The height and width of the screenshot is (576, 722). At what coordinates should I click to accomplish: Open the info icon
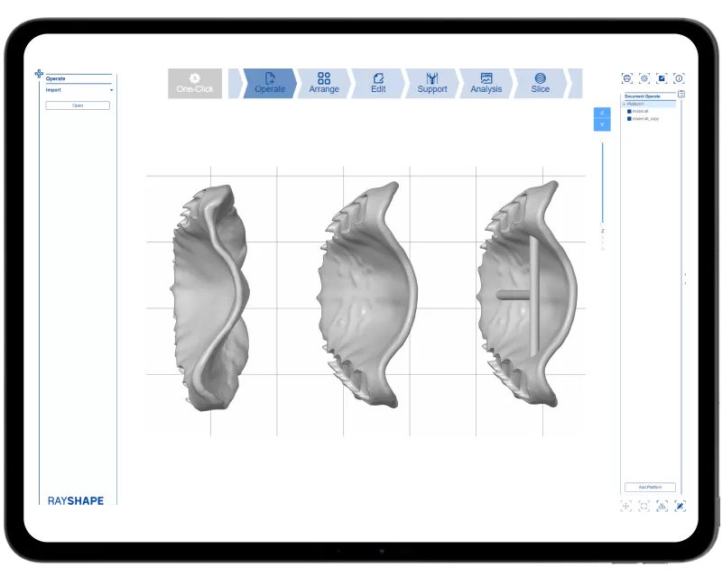679,78
